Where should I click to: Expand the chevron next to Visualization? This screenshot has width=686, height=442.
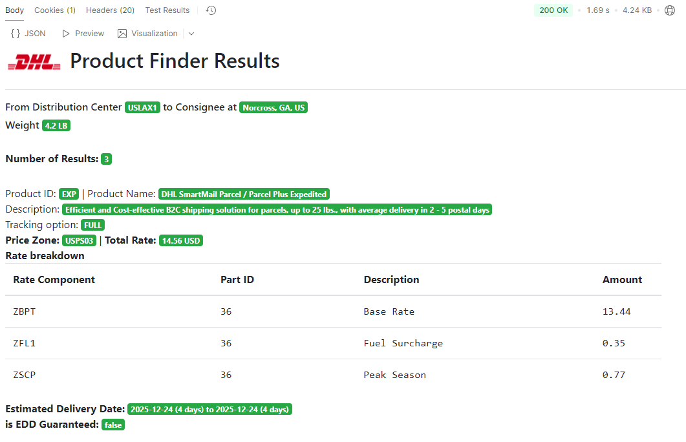(x=191, y=34)
